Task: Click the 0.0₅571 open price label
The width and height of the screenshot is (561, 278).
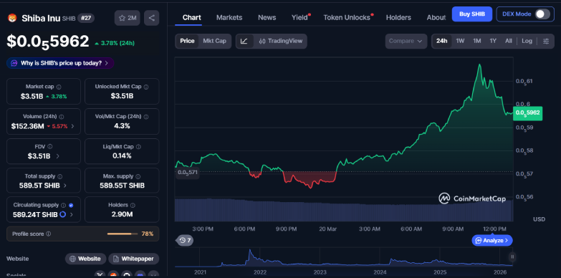Action: [x=187, y=173]
